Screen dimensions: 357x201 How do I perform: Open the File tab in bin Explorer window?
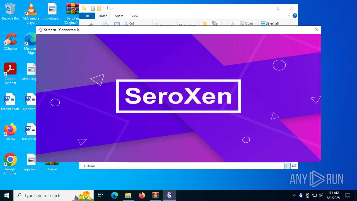click(87, 16)
